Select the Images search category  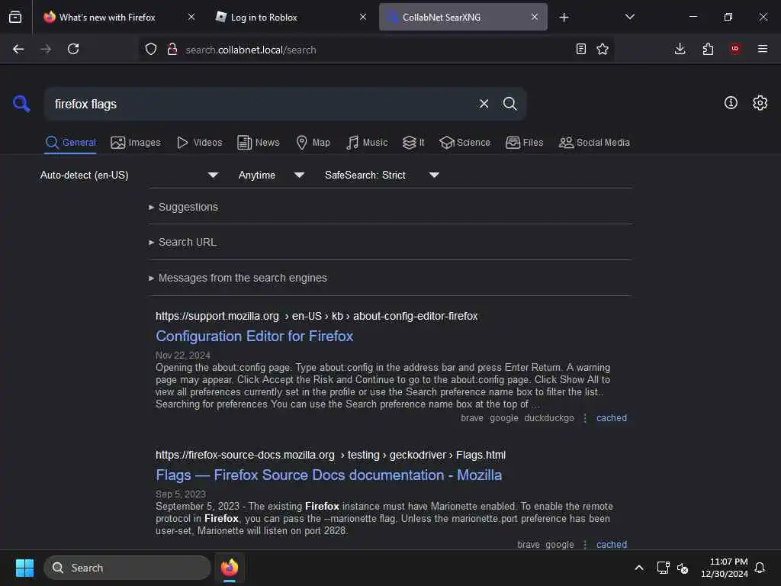(136, 143)
